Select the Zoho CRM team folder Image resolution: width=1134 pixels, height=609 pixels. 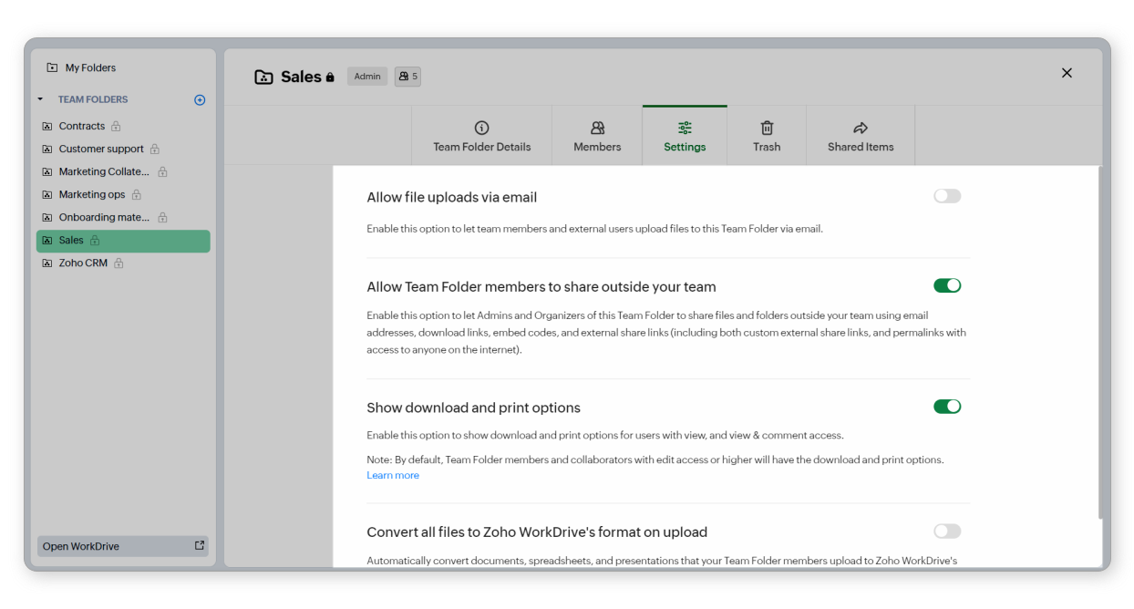coord(83,263)
